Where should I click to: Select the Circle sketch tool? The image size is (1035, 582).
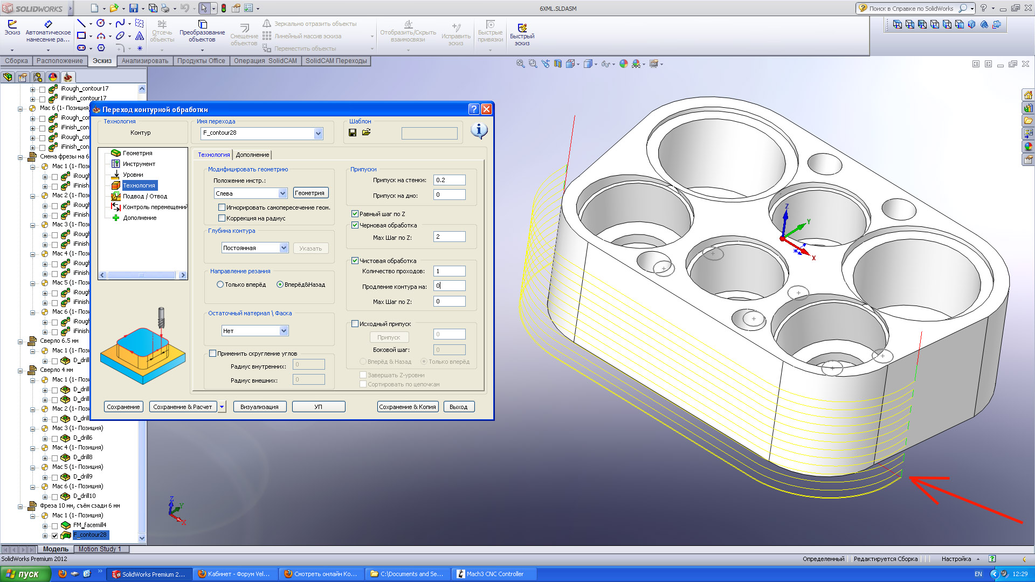101,23
